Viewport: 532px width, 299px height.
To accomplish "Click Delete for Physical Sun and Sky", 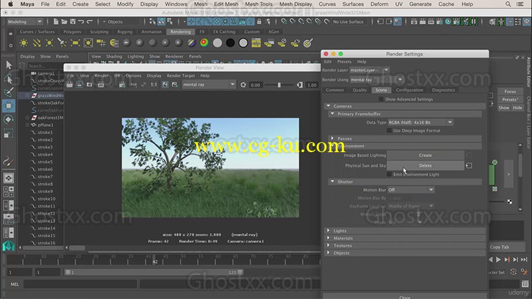I will 426,165.
